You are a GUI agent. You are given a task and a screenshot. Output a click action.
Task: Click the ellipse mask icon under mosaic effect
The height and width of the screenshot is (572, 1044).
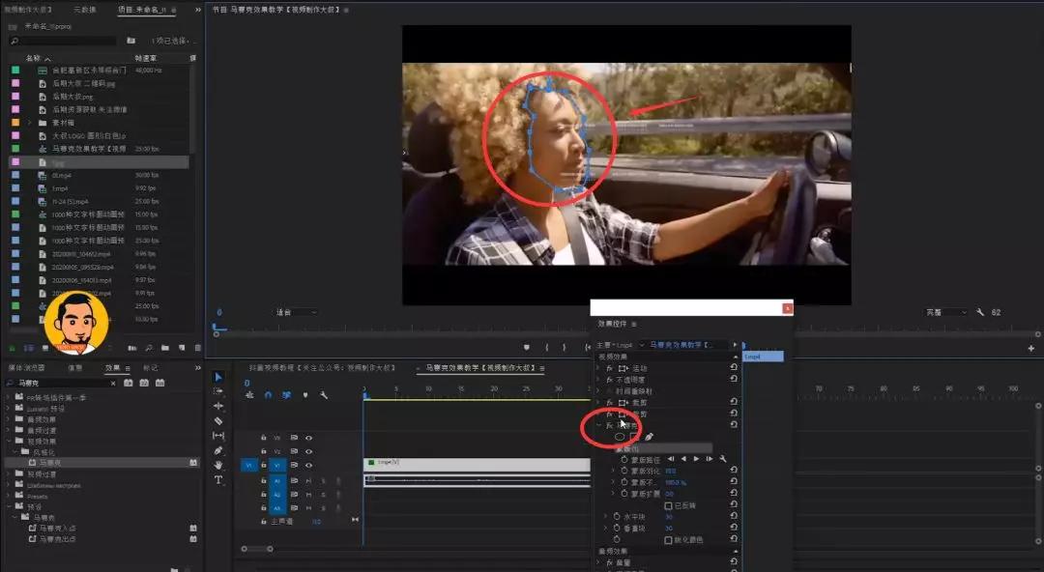point(620,437)
